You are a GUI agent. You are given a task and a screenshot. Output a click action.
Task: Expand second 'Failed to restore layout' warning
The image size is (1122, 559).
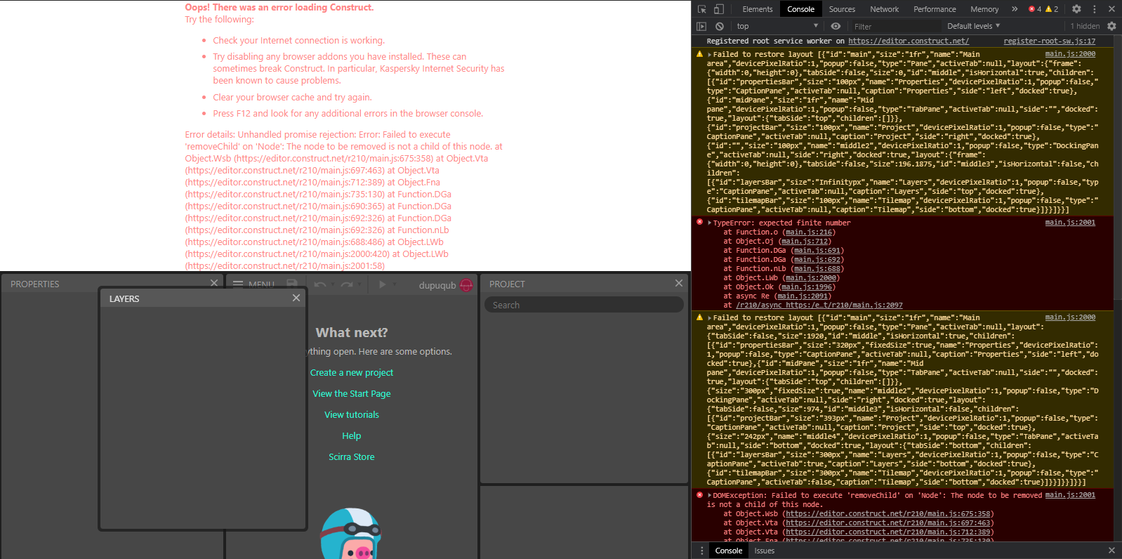(x=710, y=317)
